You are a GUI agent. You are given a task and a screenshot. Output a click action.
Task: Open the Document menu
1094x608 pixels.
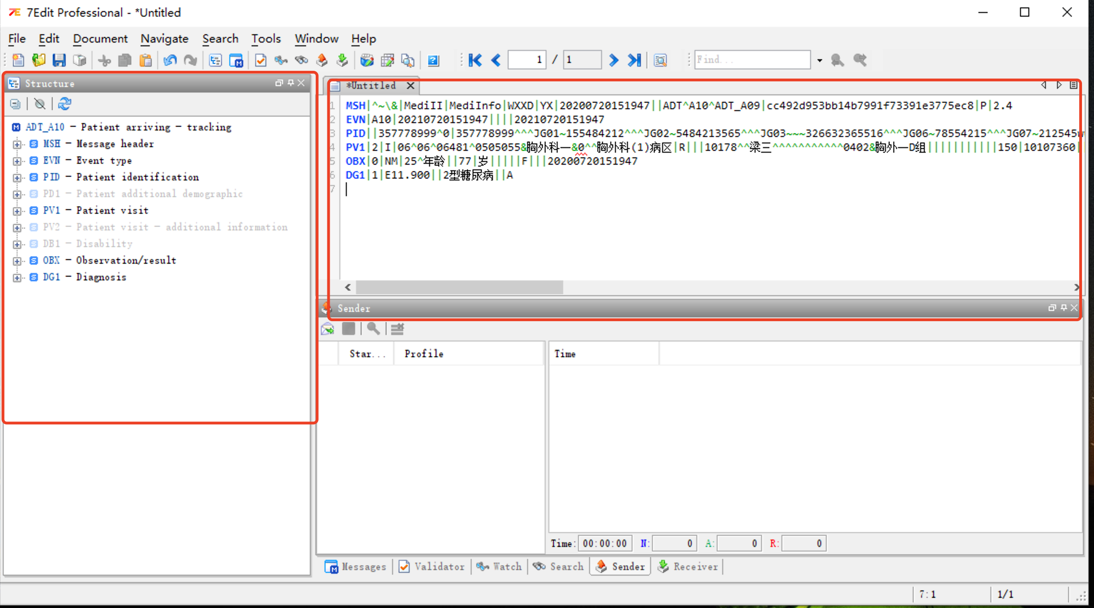click(x=100, y=38)
